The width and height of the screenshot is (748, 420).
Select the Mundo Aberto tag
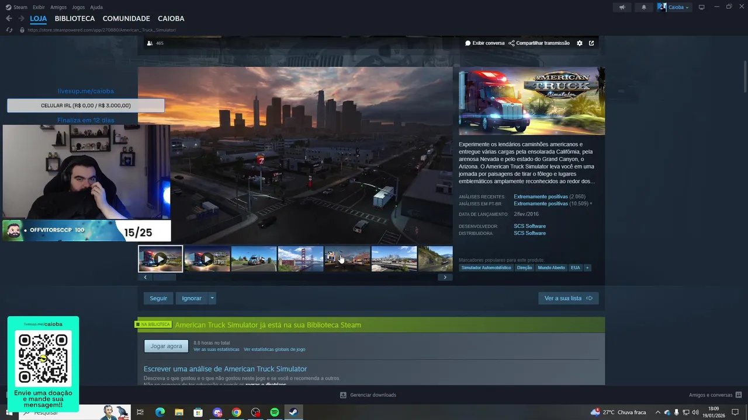[x=552, y=268]
